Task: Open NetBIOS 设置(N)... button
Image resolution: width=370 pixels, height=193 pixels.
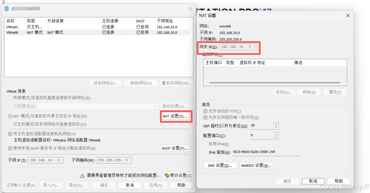Action: pos(256,165)
